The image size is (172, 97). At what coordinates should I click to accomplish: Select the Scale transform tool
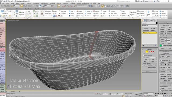click(40, 6)
